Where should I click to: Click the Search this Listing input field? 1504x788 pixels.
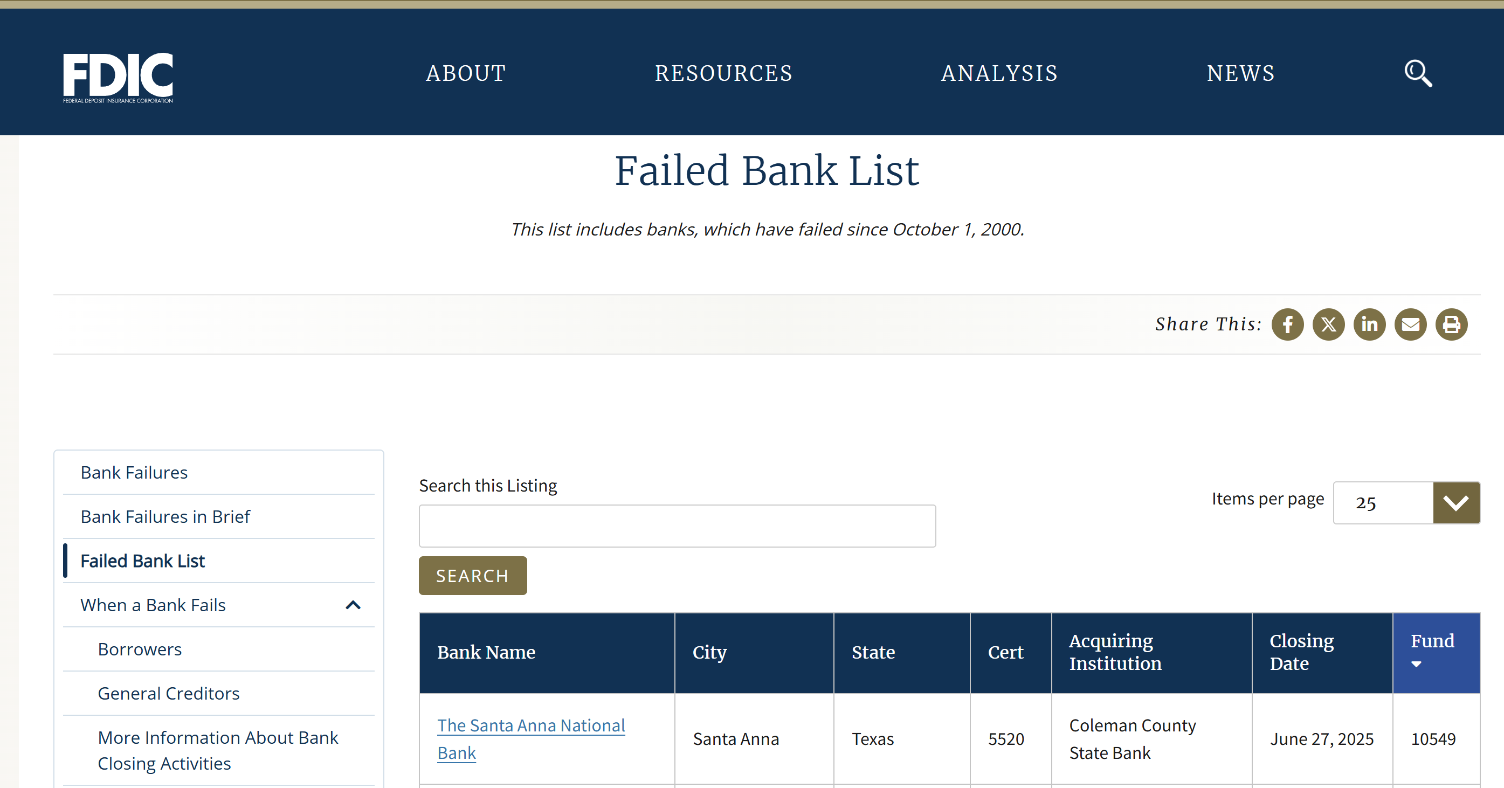pos(677,526)
